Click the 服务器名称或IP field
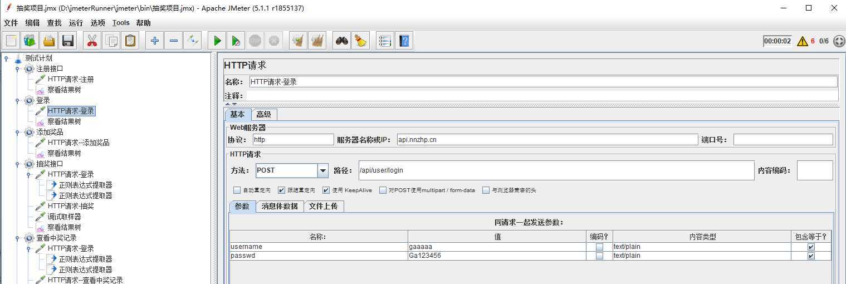This screenshot has height=284, width=846. click(x=547, y=140)
